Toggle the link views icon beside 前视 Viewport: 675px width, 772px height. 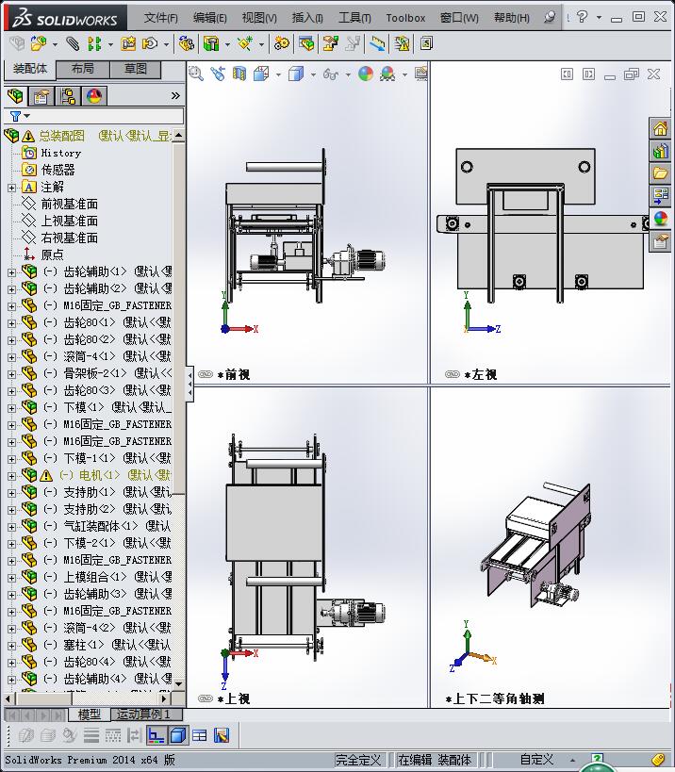click(x=206, y=374)
